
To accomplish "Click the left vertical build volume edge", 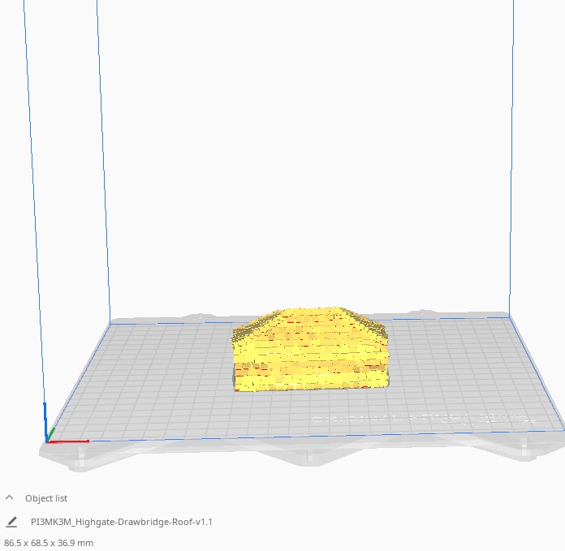I will 101,162.
